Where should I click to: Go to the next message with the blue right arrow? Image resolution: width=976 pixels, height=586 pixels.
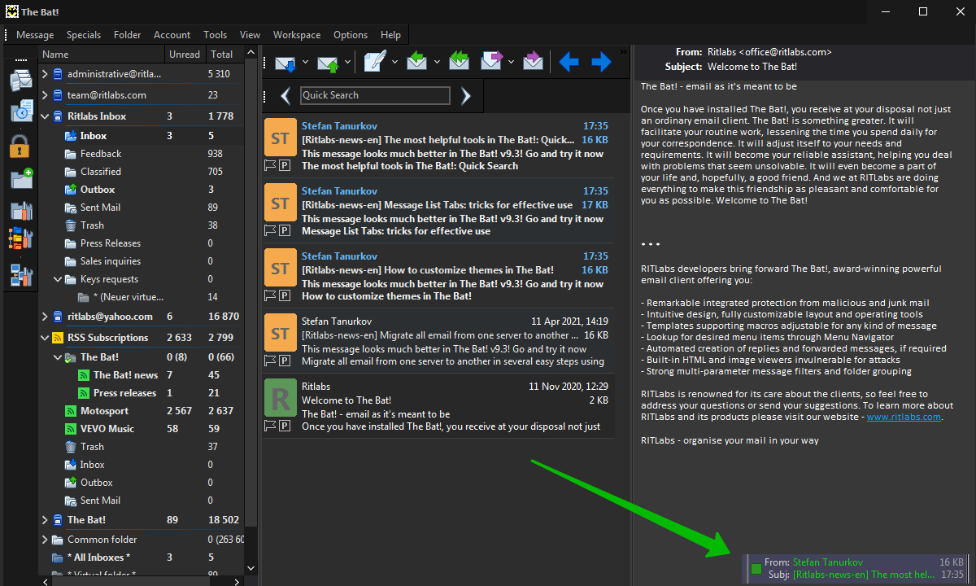pos(601,62)
